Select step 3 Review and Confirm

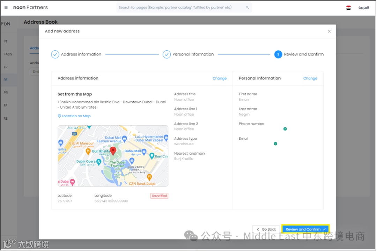299,54
